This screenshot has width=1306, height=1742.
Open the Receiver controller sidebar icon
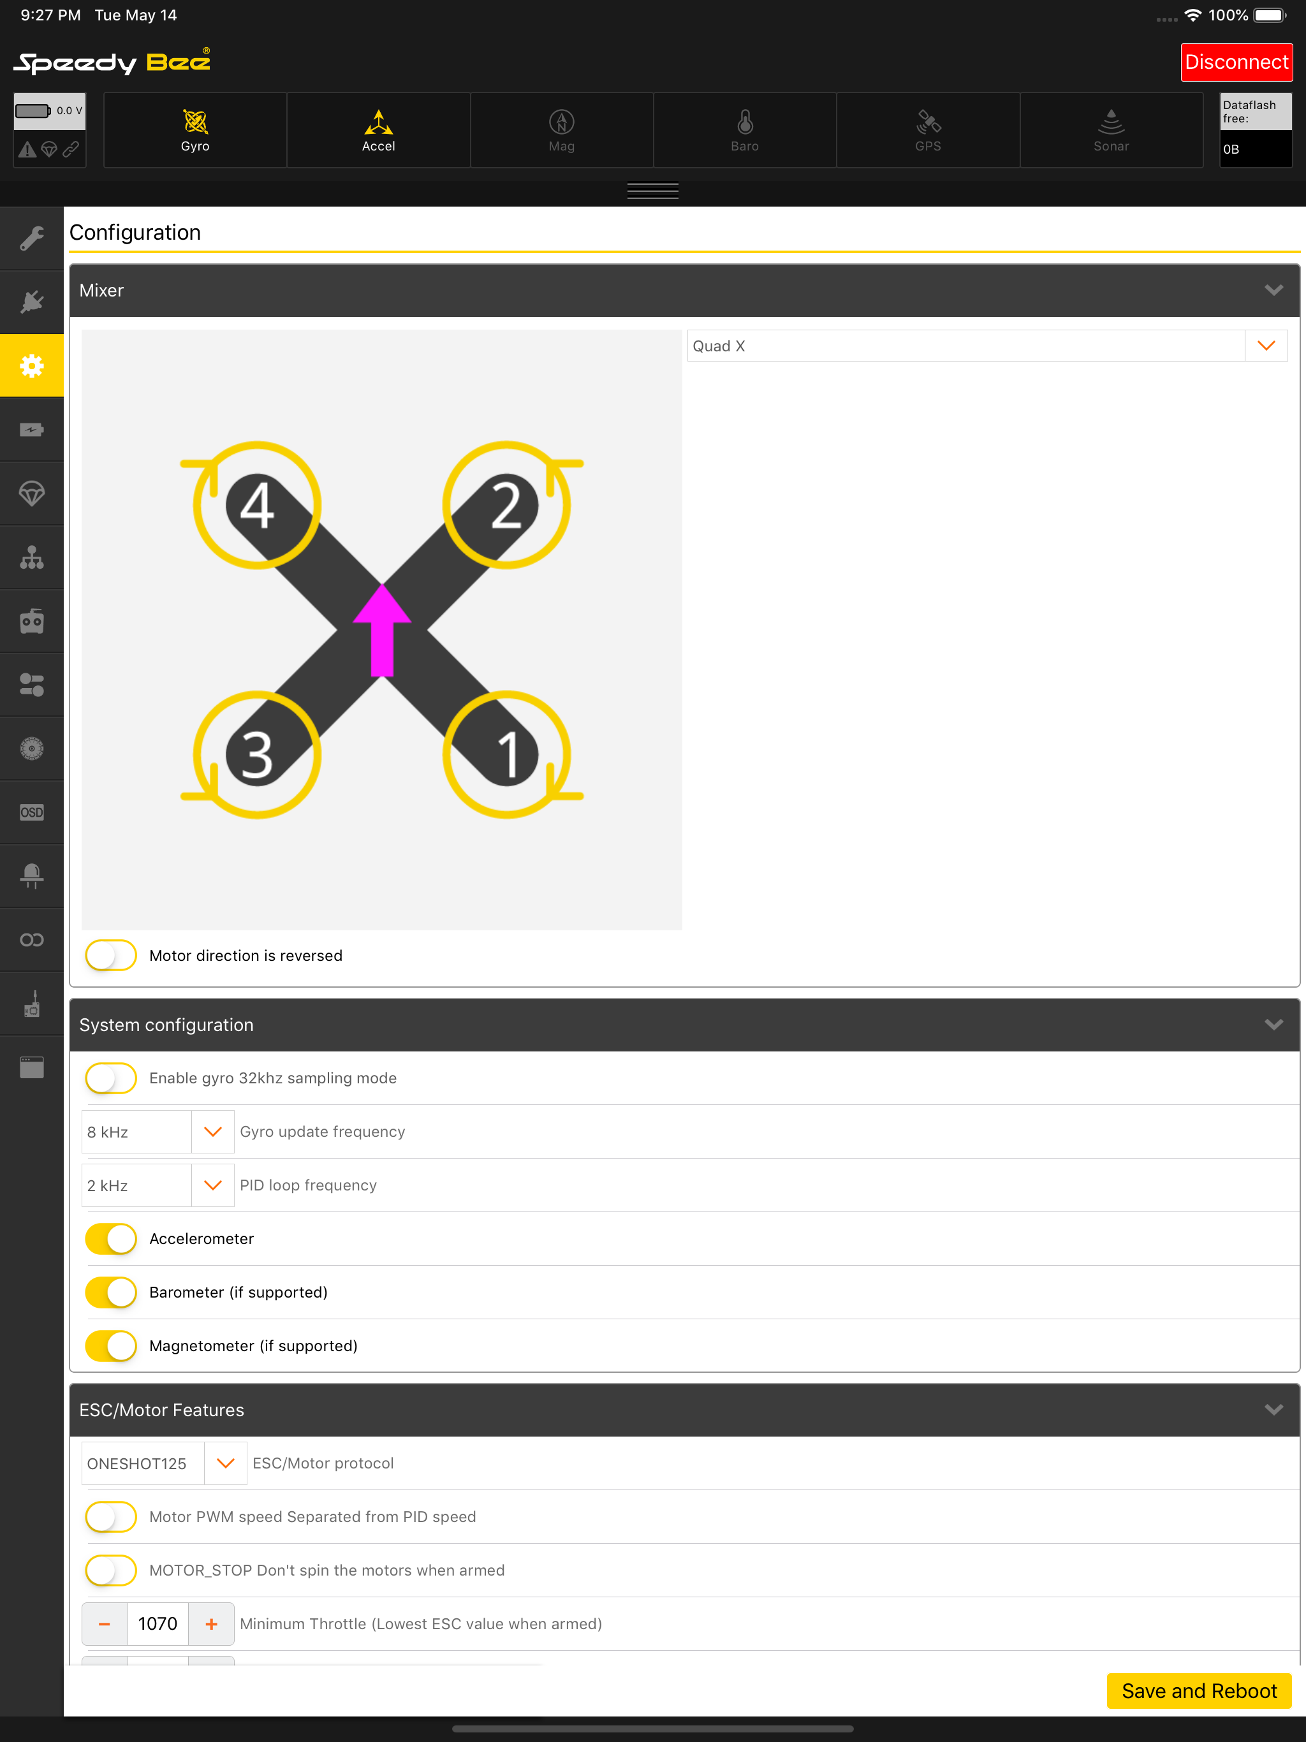[31, 621]
